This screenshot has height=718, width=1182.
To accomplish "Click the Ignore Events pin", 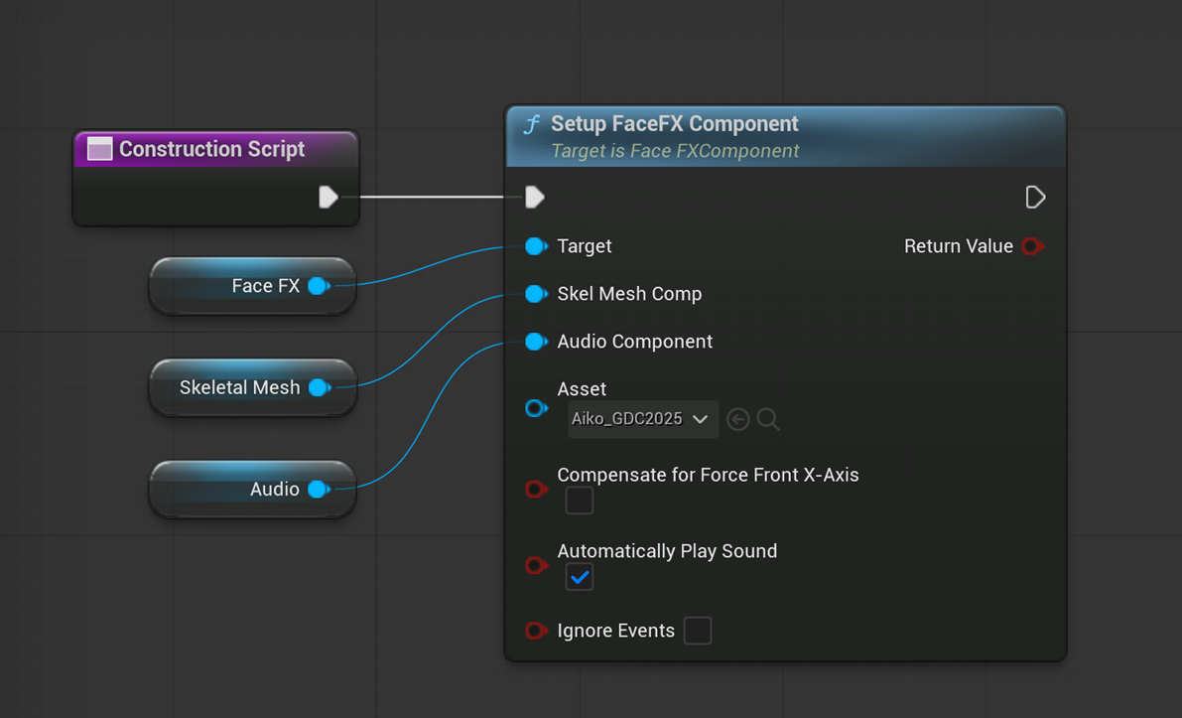I will (536, 630).
